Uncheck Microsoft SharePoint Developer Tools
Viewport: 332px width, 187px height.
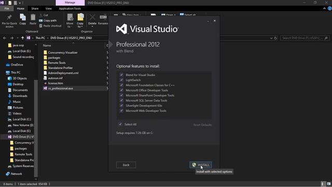121,95
